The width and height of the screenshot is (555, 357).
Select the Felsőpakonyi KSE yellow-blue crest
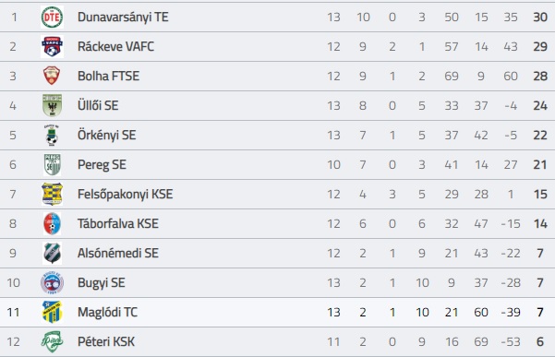pos(52,194)
